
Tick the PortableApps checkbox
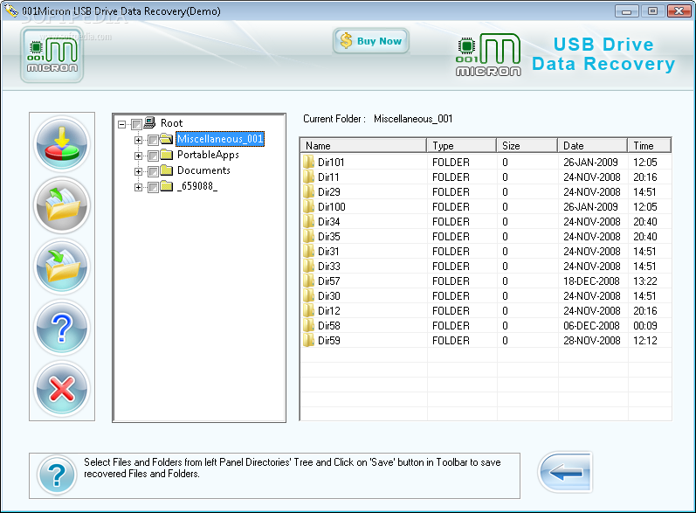[153, 156]
